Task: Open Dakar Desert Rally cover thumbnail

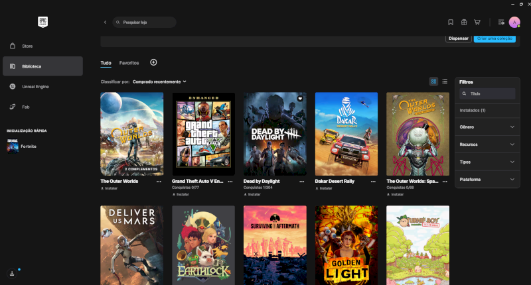Action: (346, 134)
